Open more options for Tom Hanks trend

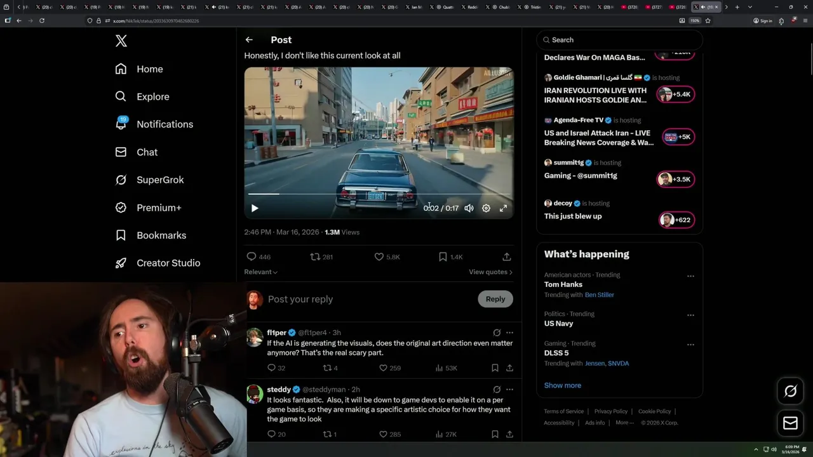click(x=690, y=276)
